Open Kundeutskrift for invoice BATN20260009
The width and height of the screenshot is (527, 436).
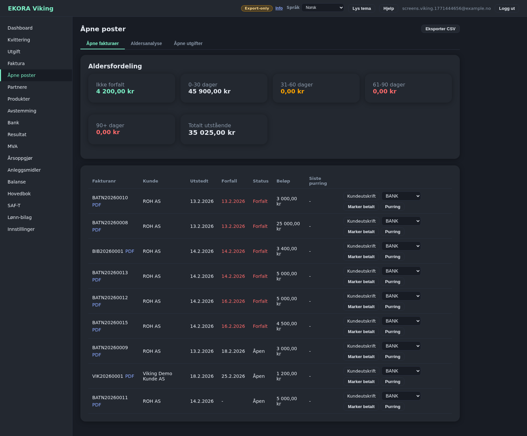361,346
